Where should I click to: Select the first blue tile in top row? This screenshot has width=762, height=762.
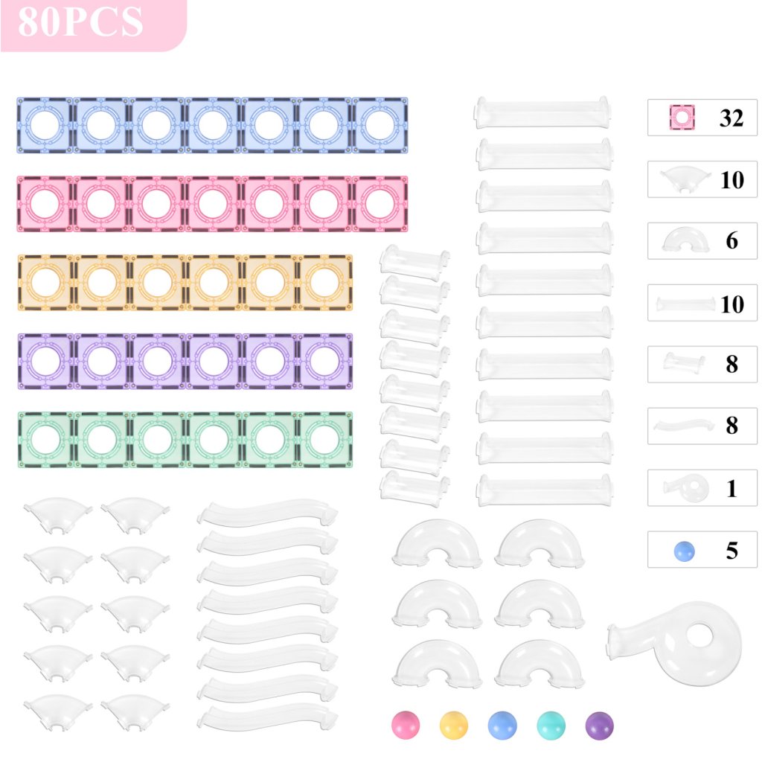45,125
